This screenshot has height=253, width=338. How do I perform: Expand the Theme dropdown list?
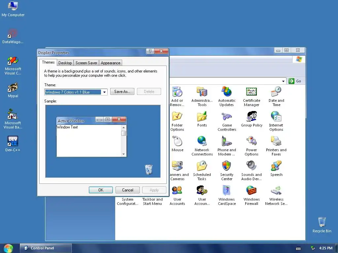pos(104,92)
